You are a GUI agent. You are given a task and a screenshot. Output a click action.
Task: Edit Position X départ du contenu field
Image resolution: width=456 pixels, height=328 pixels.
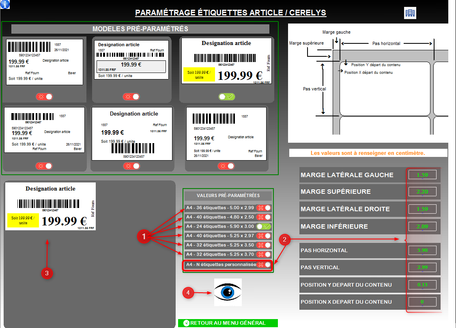click(422, 302)
